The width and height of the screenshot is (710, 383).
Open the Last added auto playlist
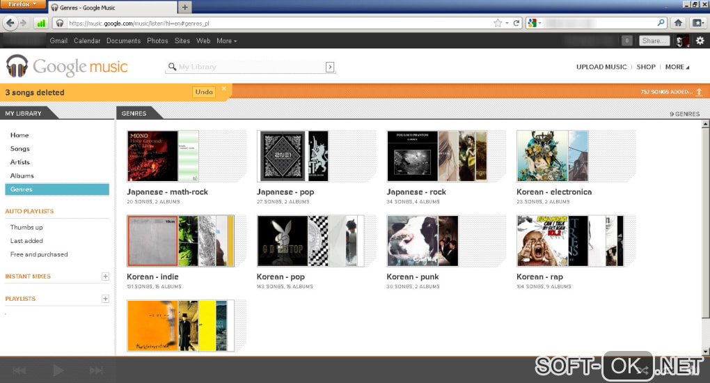click(26, 241)
